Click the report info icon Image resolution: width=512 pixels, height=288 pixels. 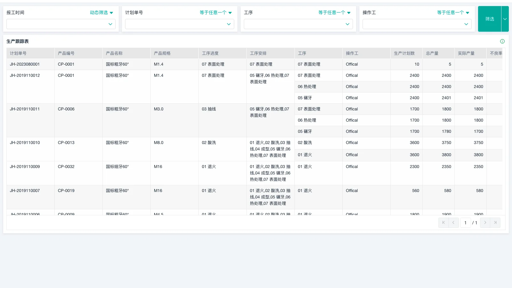[502, 41]
